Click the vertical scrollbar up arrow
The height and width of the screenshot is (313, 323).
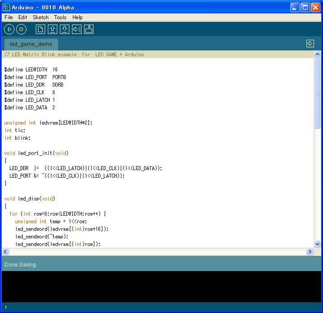tap(317, 54)
